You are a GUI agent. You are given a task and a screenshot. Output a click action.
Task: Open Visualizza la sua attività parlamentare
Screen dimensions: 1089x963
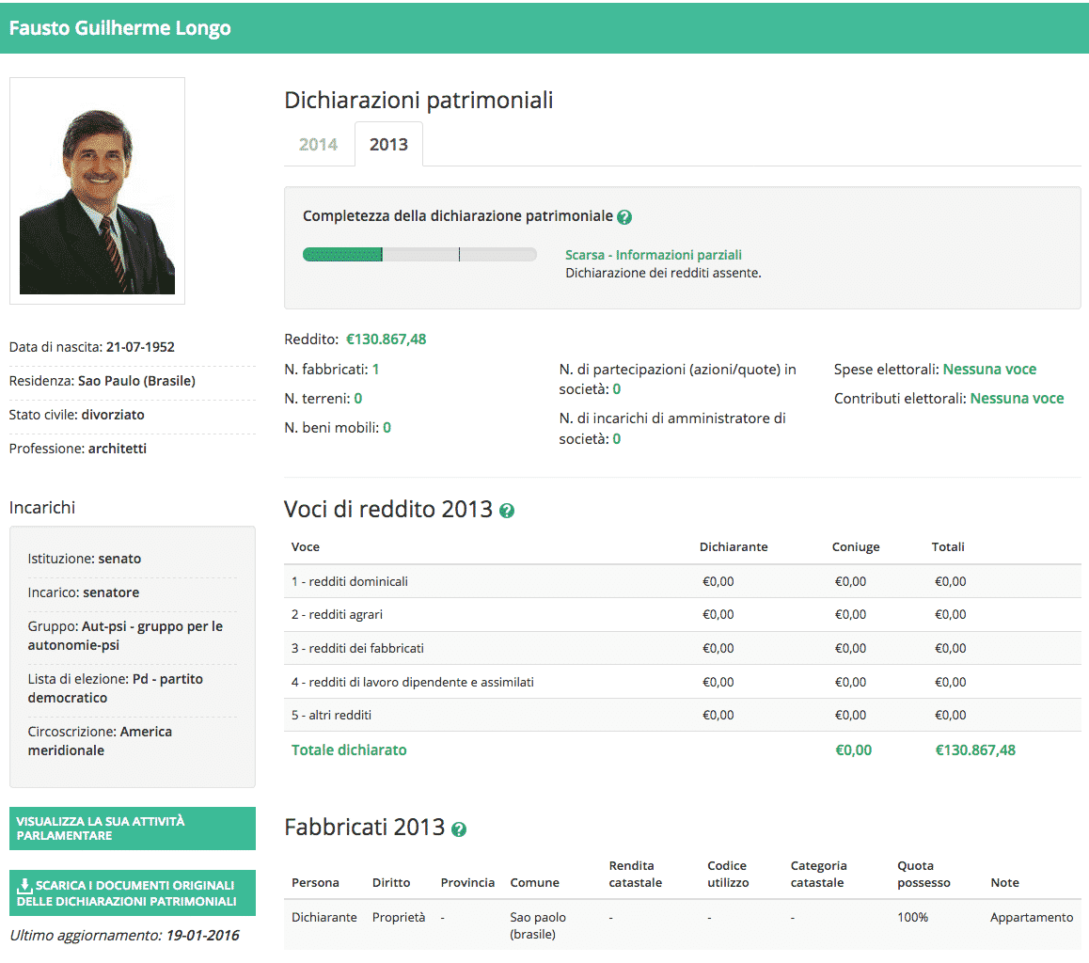133,829
